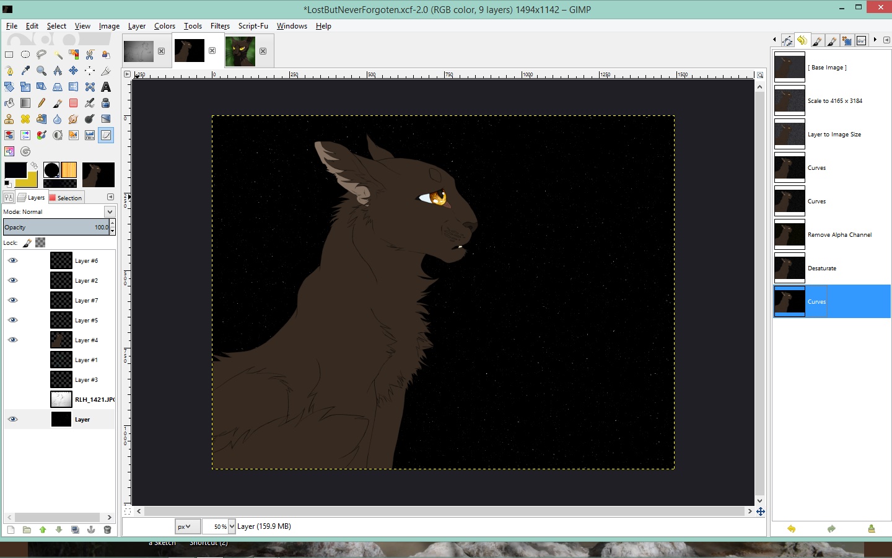Image resolution: width=892 pixels, height=558 pixels.
Task: Toggle the lock pixels brush icon
Action: coord(28,242)
